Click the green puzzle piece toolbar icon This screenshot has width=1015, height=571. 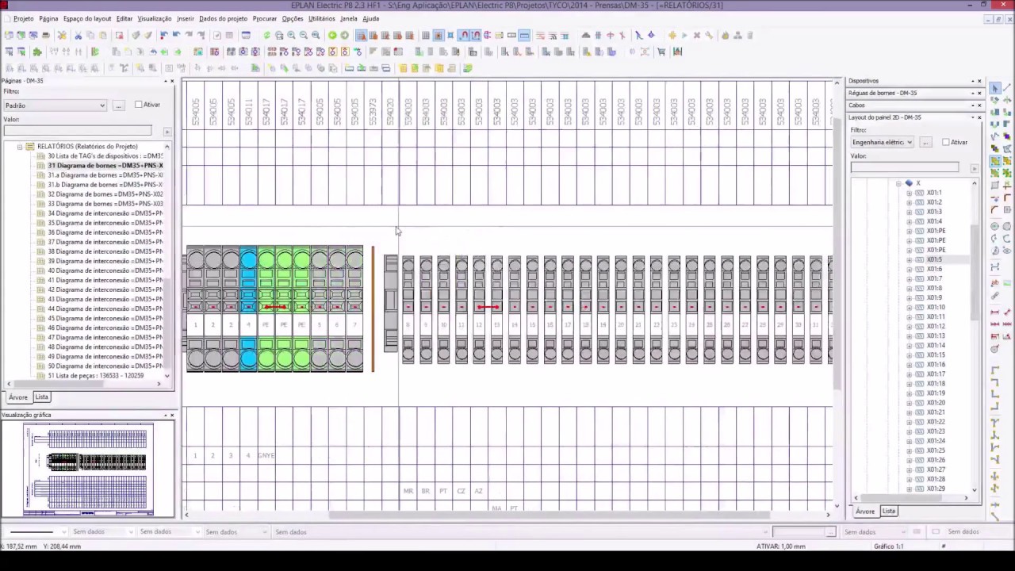[x=37, y=52]
